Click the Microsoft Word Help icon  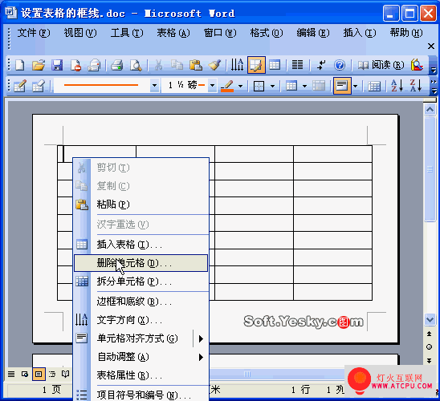point(340,65)
